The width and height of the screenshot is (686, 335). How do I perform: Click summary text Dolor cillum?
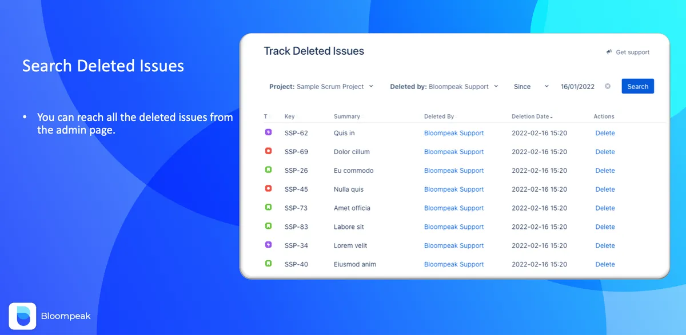[x=352, y=152]
